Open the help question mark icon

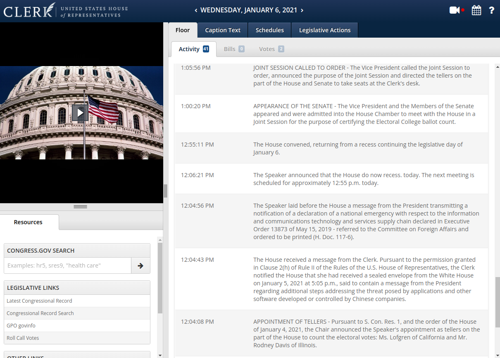point(492,10)
